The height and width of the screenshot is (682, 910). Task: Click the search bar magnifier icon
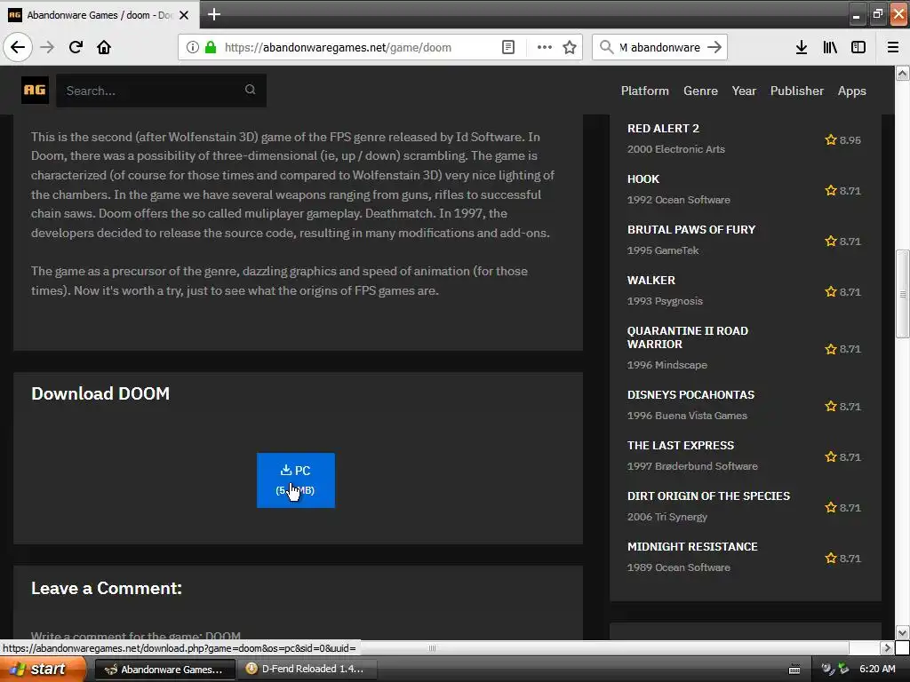click(606, 47)
